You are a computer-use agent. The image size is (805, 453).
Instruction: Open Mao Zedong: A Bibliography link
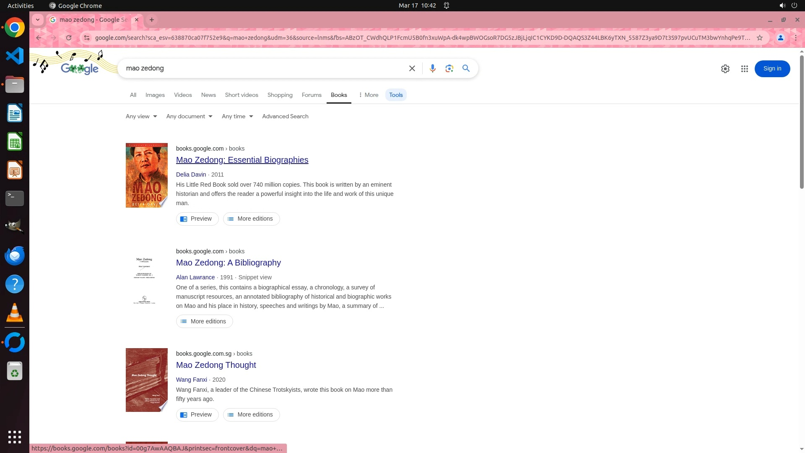click(228, 263)
